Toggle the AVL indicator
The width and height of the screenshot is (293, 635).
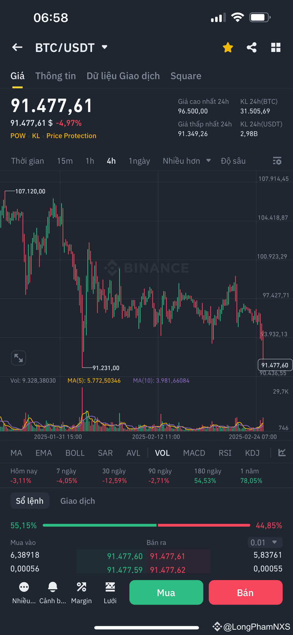click(x=133, y=453)
